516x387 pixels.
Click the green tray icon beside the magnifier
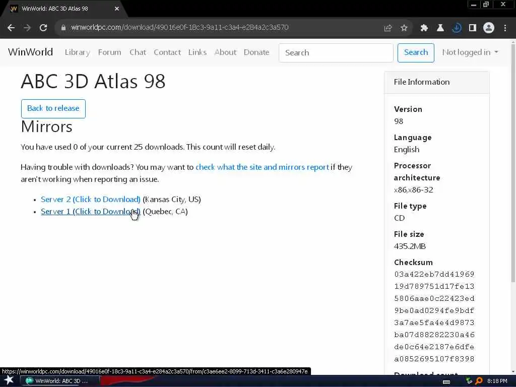click(x=469, y=381)
